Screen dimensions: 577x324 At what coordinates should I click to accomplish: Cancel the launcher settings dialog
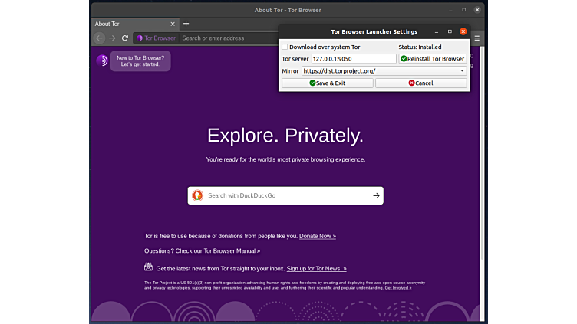(x=420, y=83)
